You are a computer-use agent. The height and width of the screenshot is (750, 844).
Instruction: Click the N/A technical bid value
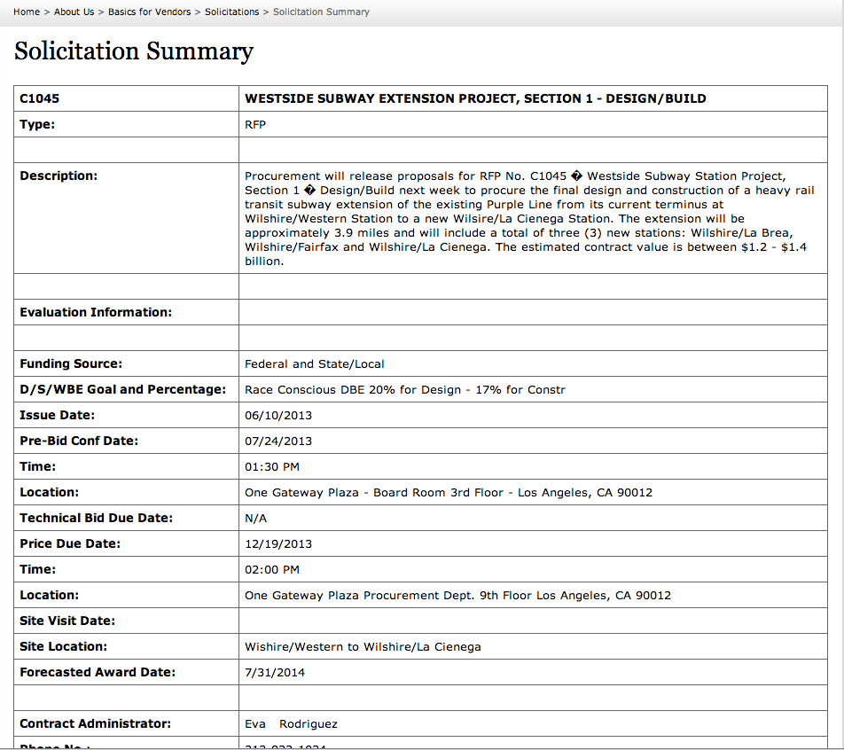(255, 519)
